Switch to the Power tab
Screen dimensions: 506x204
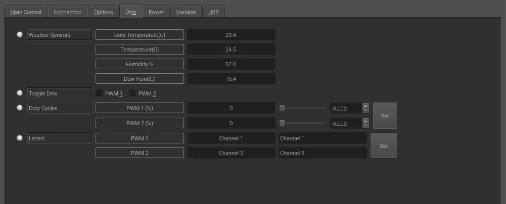(x=156, y=12)
